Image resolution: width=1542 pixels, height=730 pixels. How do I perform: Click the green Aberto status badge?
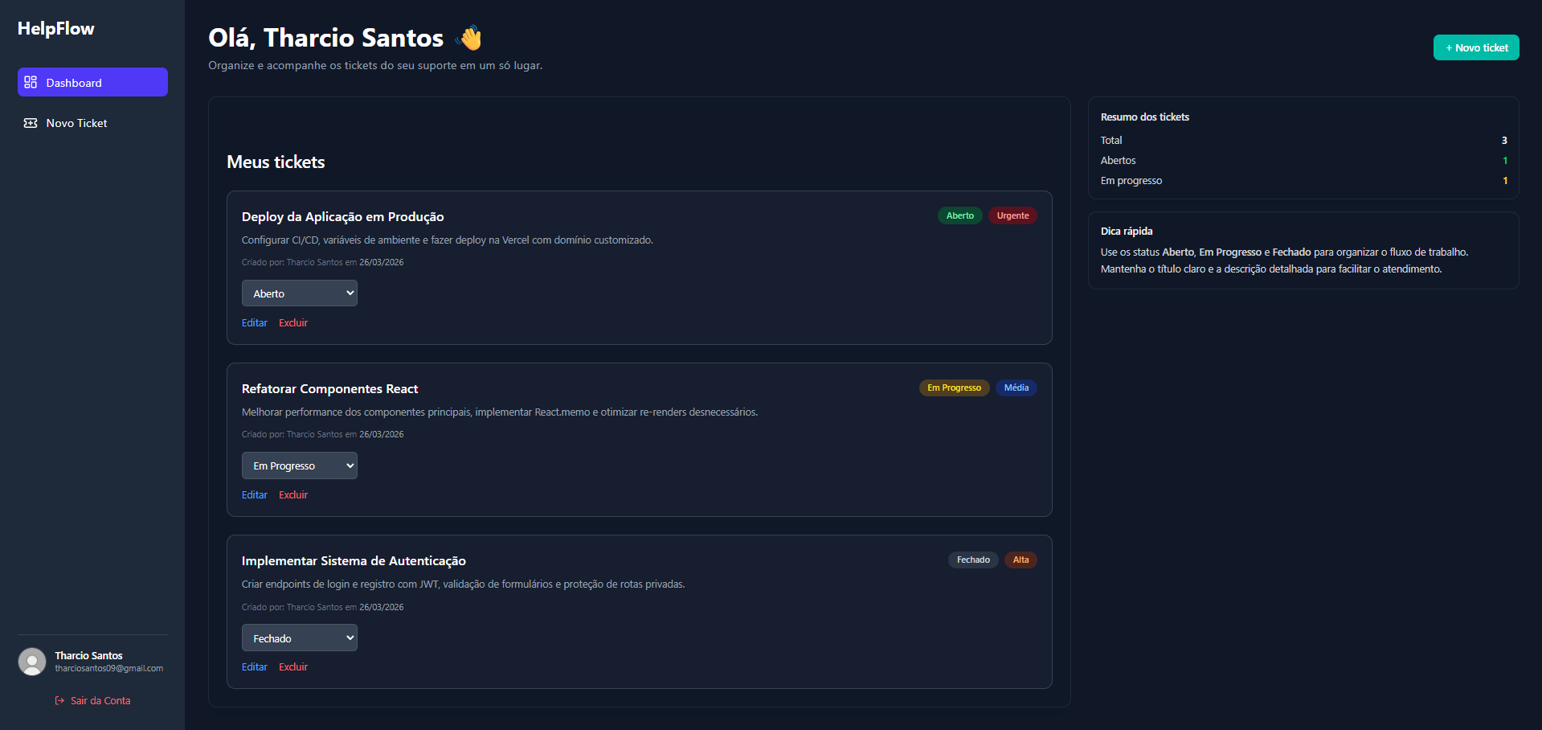[959, 215]
